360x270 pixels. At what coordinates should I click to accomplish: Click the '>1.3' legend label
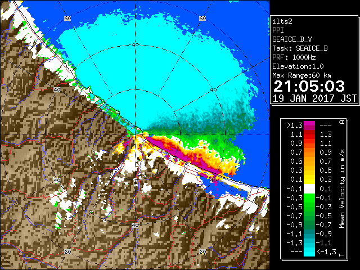point(295,125)
